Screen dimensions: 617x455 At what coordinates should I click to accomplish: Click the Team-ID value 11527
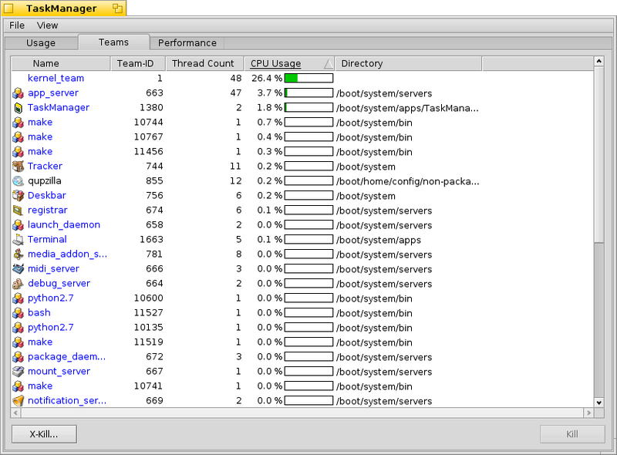pyautogui.click(x=149, y=313)
